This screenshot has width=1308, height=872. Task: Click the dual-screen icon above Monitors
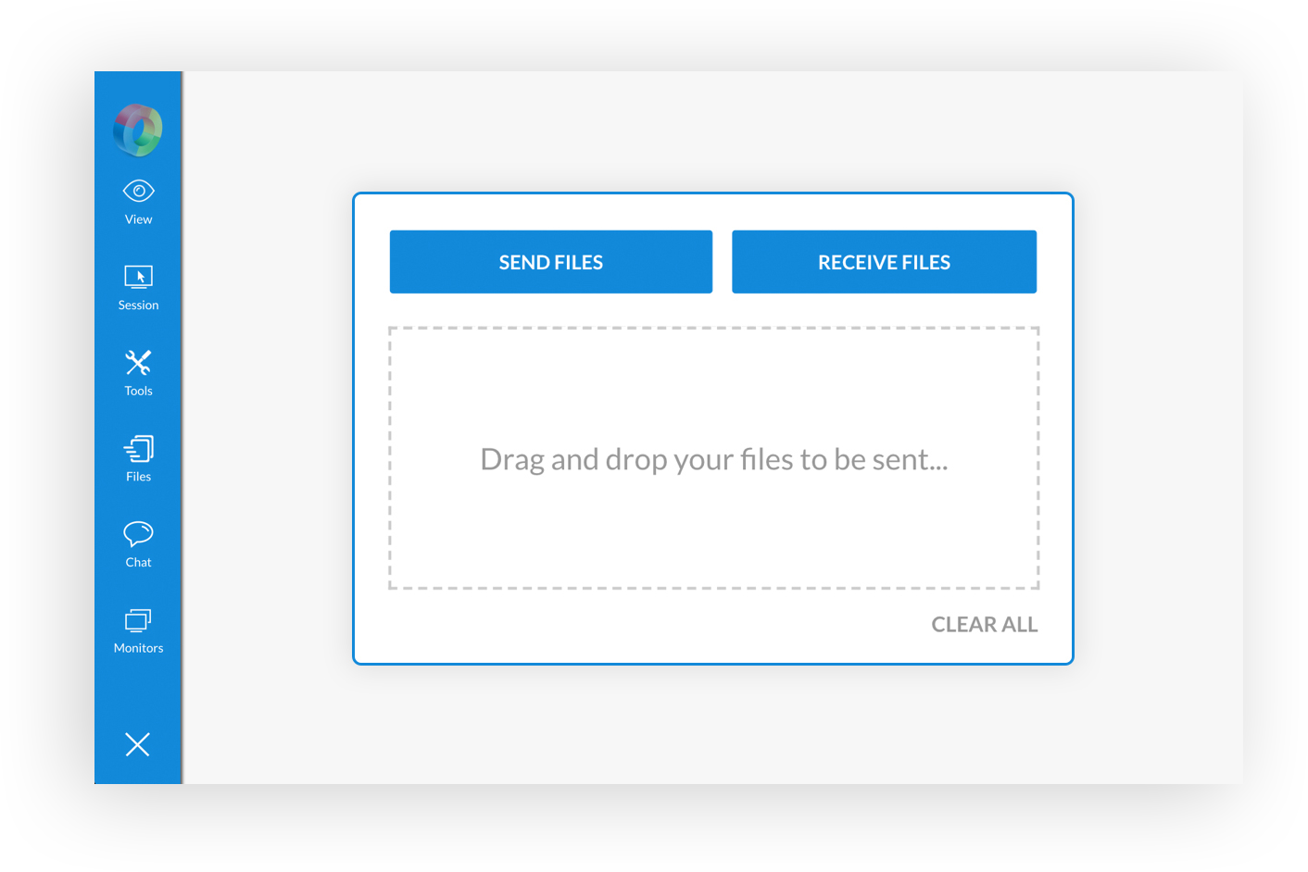(137, 620)
